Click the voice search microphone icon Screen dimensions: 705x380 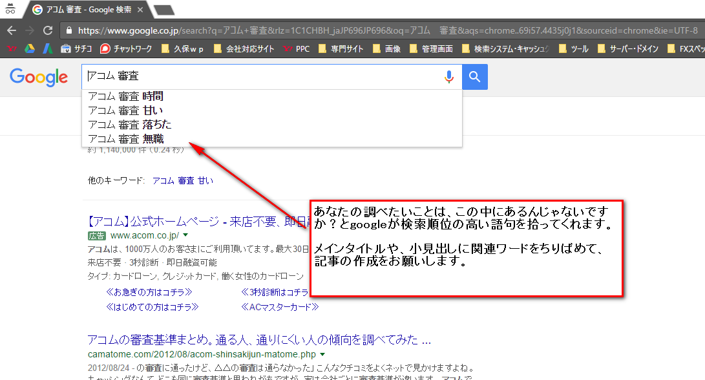[448, 77]
